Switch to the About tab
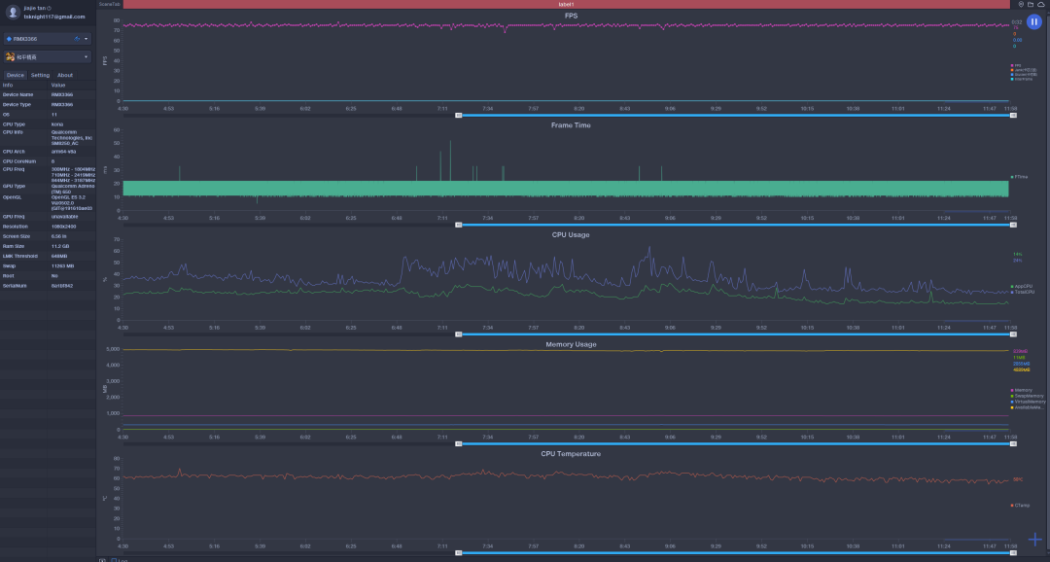 65,75
